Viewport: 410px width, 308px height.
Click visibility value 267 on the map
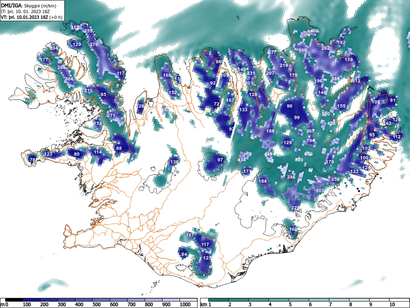click(x=310, y=131)
